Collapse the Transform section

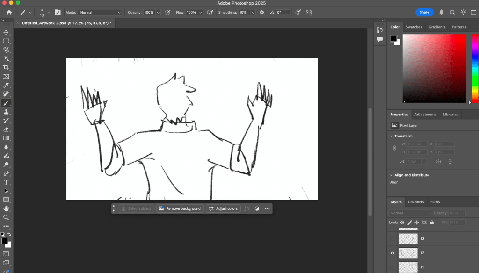click(x=392, y=136)
